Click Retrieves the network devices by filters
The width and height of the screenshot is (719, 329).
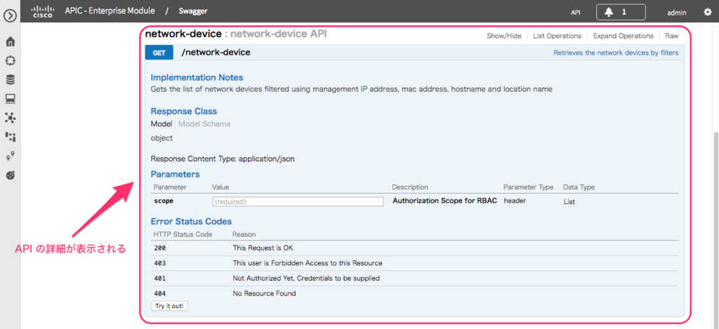pyautogui.click(x=616, y=53)
